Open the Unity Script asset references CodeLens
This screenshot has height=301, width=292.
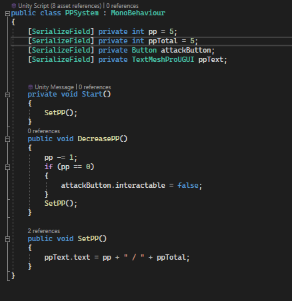[x=59, y=6]
